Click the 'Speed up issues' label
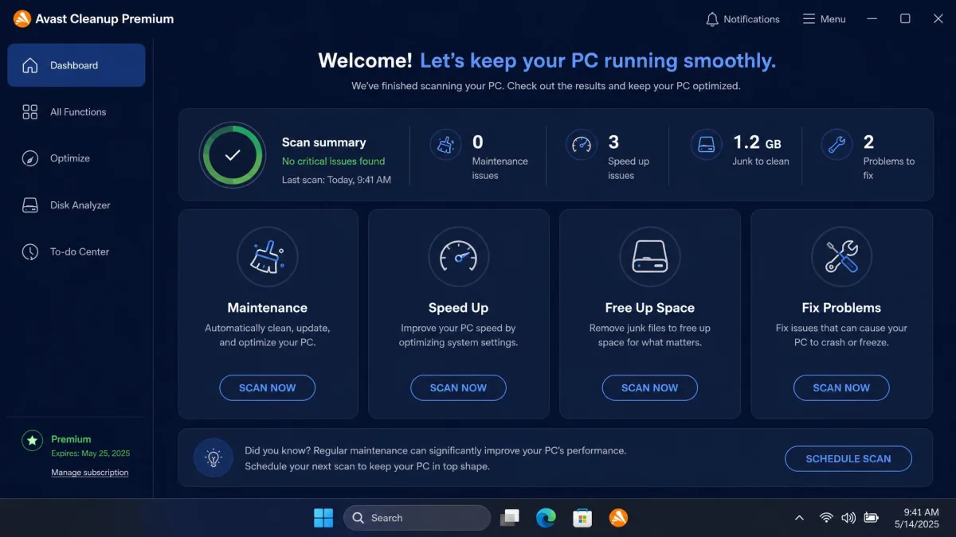Image resolution: width=956 pixels, height=537 pixels. point(629,169)
